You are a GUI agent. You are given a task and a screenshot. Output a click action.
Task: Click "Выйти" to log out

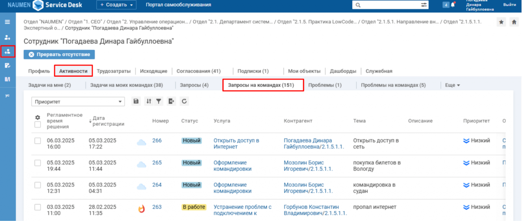[509, 5]
